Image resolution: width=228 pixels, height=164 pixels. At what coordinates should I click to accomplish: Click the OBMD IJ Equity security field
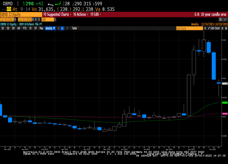pyautogui.click(x=21, y=15)
